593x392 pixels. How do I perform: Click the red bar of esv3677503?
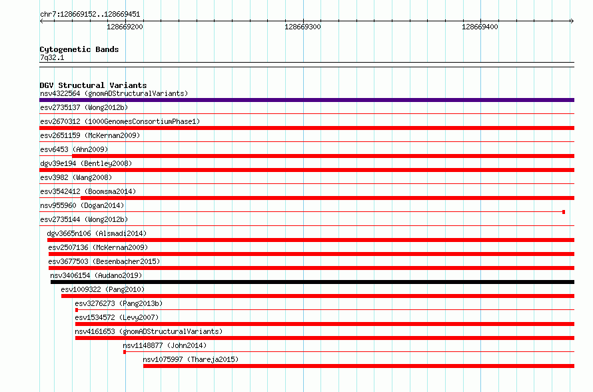pyautogui.click(x=311, y=268)
